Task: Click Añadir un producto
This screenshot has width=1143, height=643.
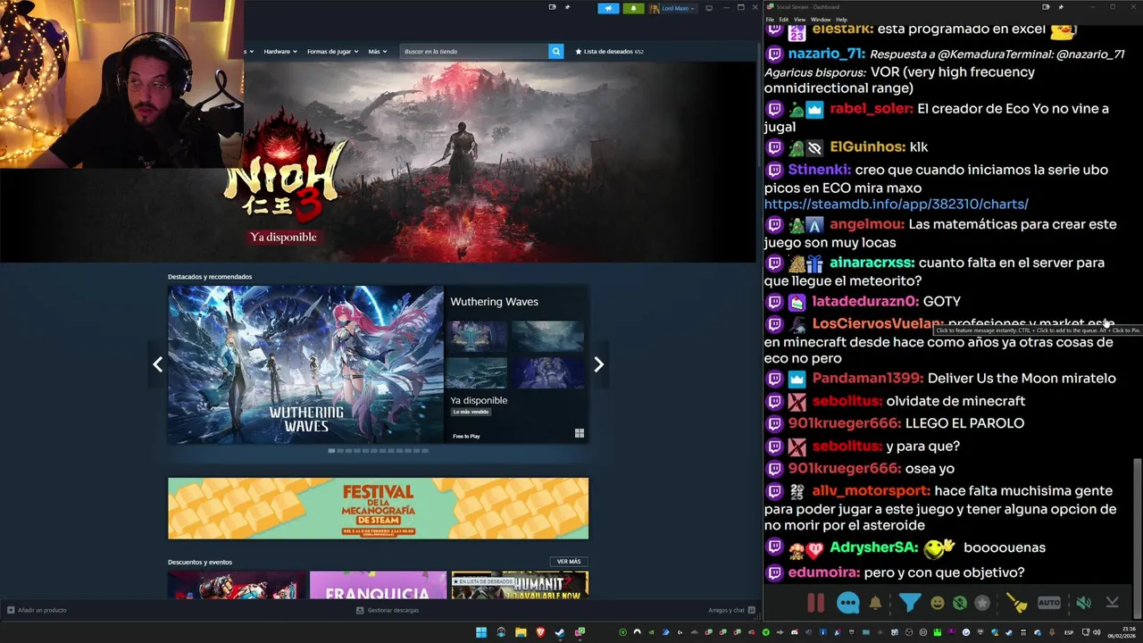Action: 37,610
